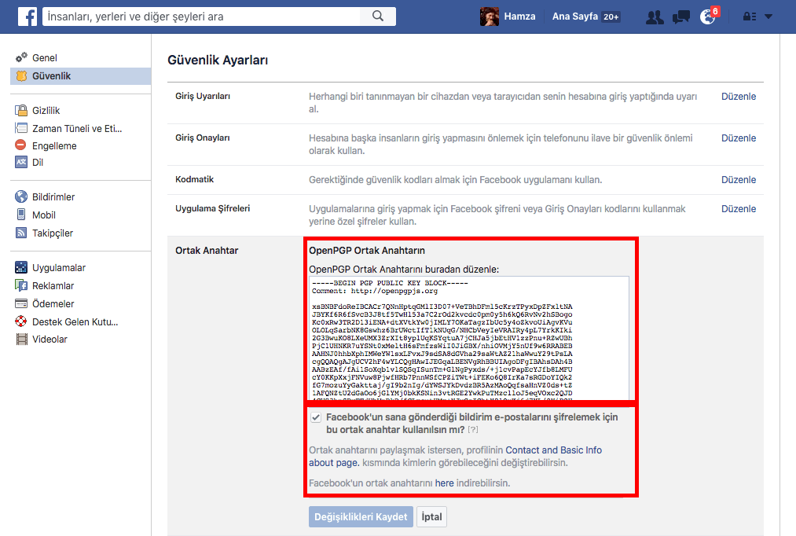
Task: Expand the account dropdown arrow
Action: tap(768, 17)
